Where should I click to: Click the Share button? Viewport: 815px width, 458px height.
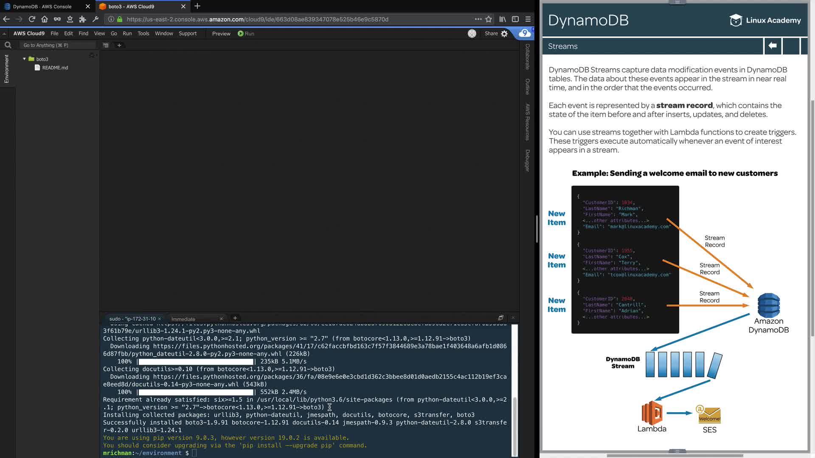pyautogui.click(x=491, y=34)
